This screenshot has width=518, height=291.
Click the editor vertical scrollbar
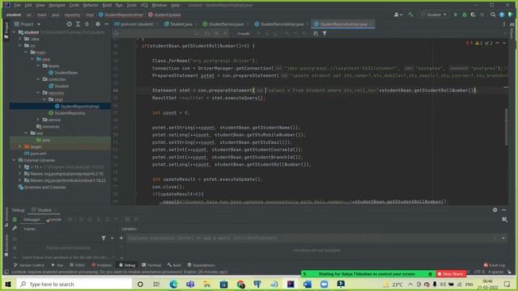[507, 127]
